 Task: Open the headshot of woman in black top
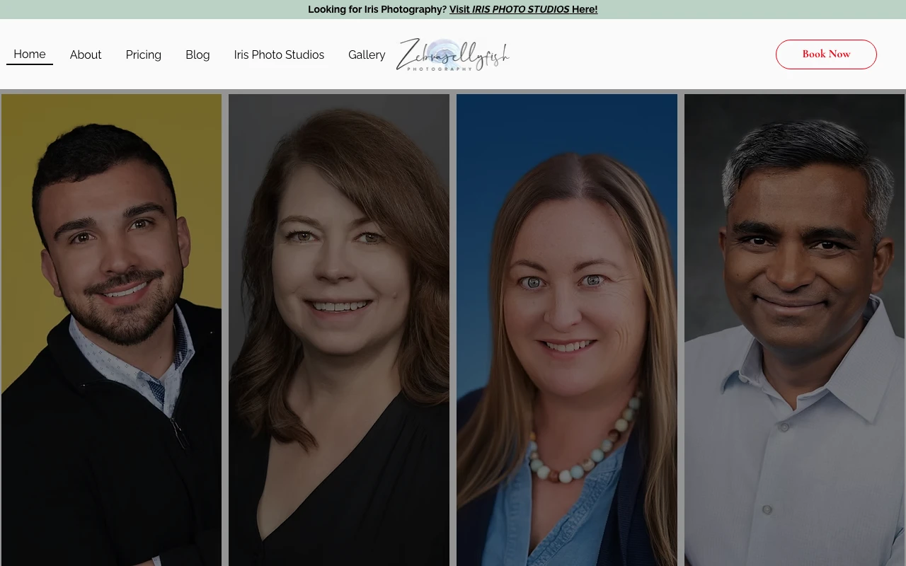[339, 330]
